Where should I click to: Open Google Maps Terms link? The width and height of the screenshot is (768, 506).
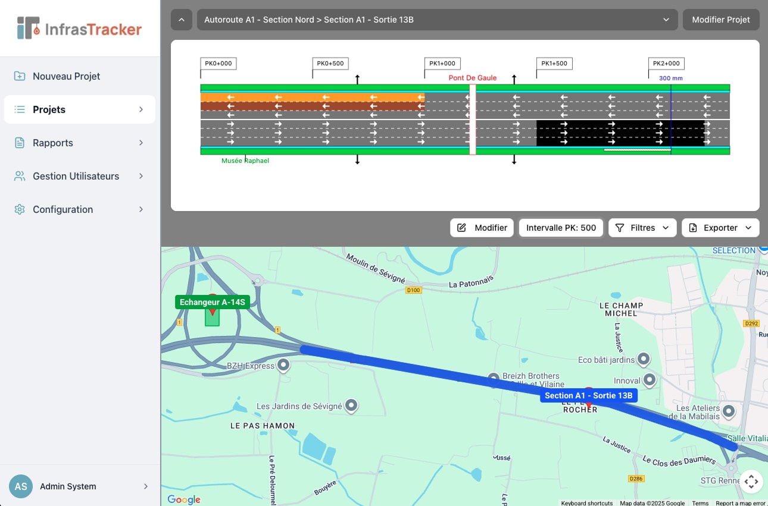[700, 502]
